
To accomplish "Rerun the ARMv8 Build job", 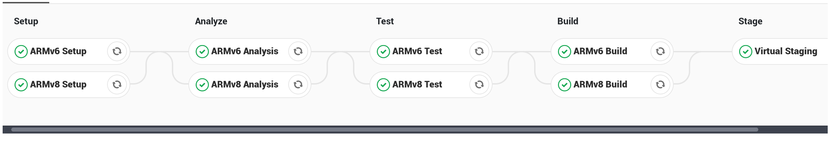I will 660,85.
